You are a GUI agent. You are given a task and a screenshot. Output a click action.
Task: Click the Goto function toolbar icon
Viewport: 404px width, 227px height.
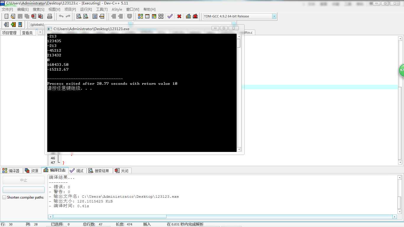pyautogui.click(x=95, y=16)
